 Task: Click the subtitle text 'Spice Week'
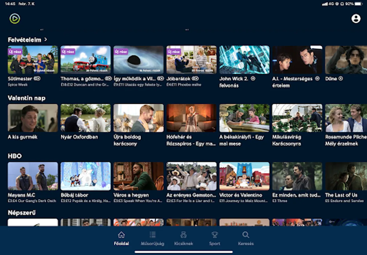(x=18, y=84)
